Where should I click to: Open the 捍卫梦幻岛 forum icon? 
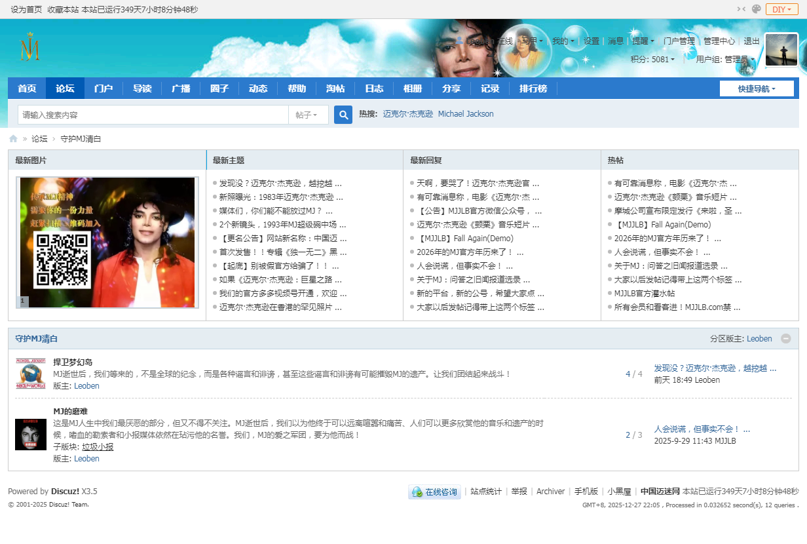coord(31,374)
